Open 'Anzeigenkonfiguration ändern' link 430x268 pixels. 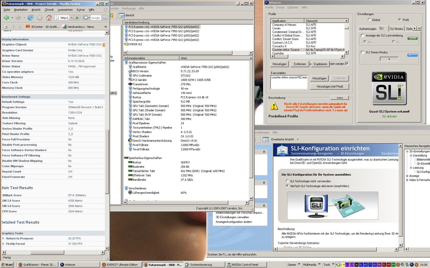pyautogui.click(x=234, y=222)
